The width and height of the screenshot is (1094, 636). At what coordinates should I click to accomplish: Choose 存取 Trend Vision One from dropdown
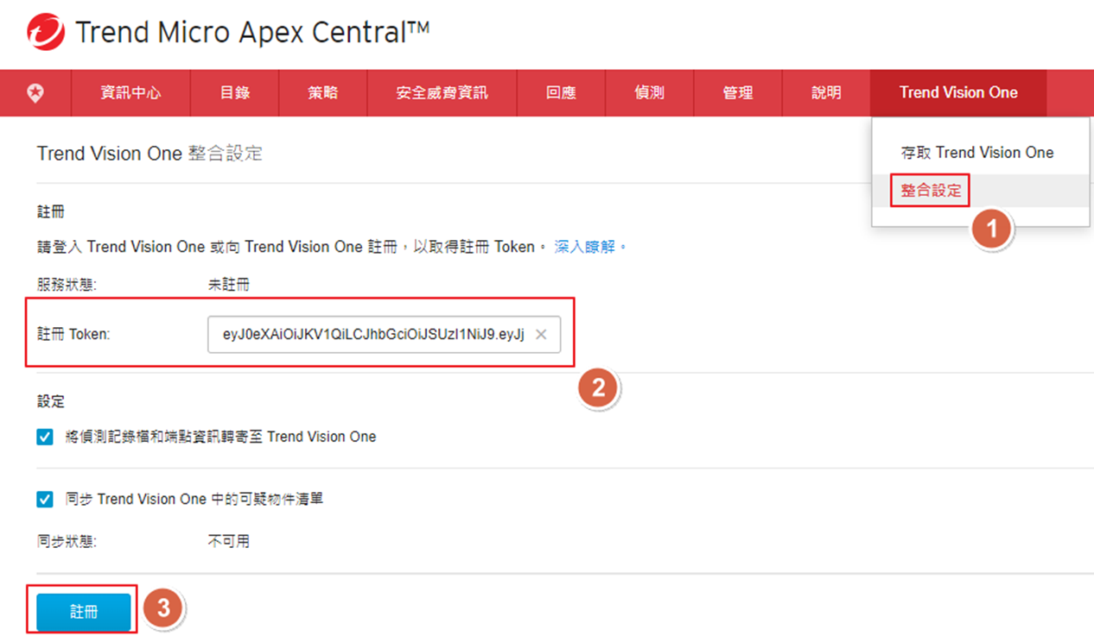(976, 153)
